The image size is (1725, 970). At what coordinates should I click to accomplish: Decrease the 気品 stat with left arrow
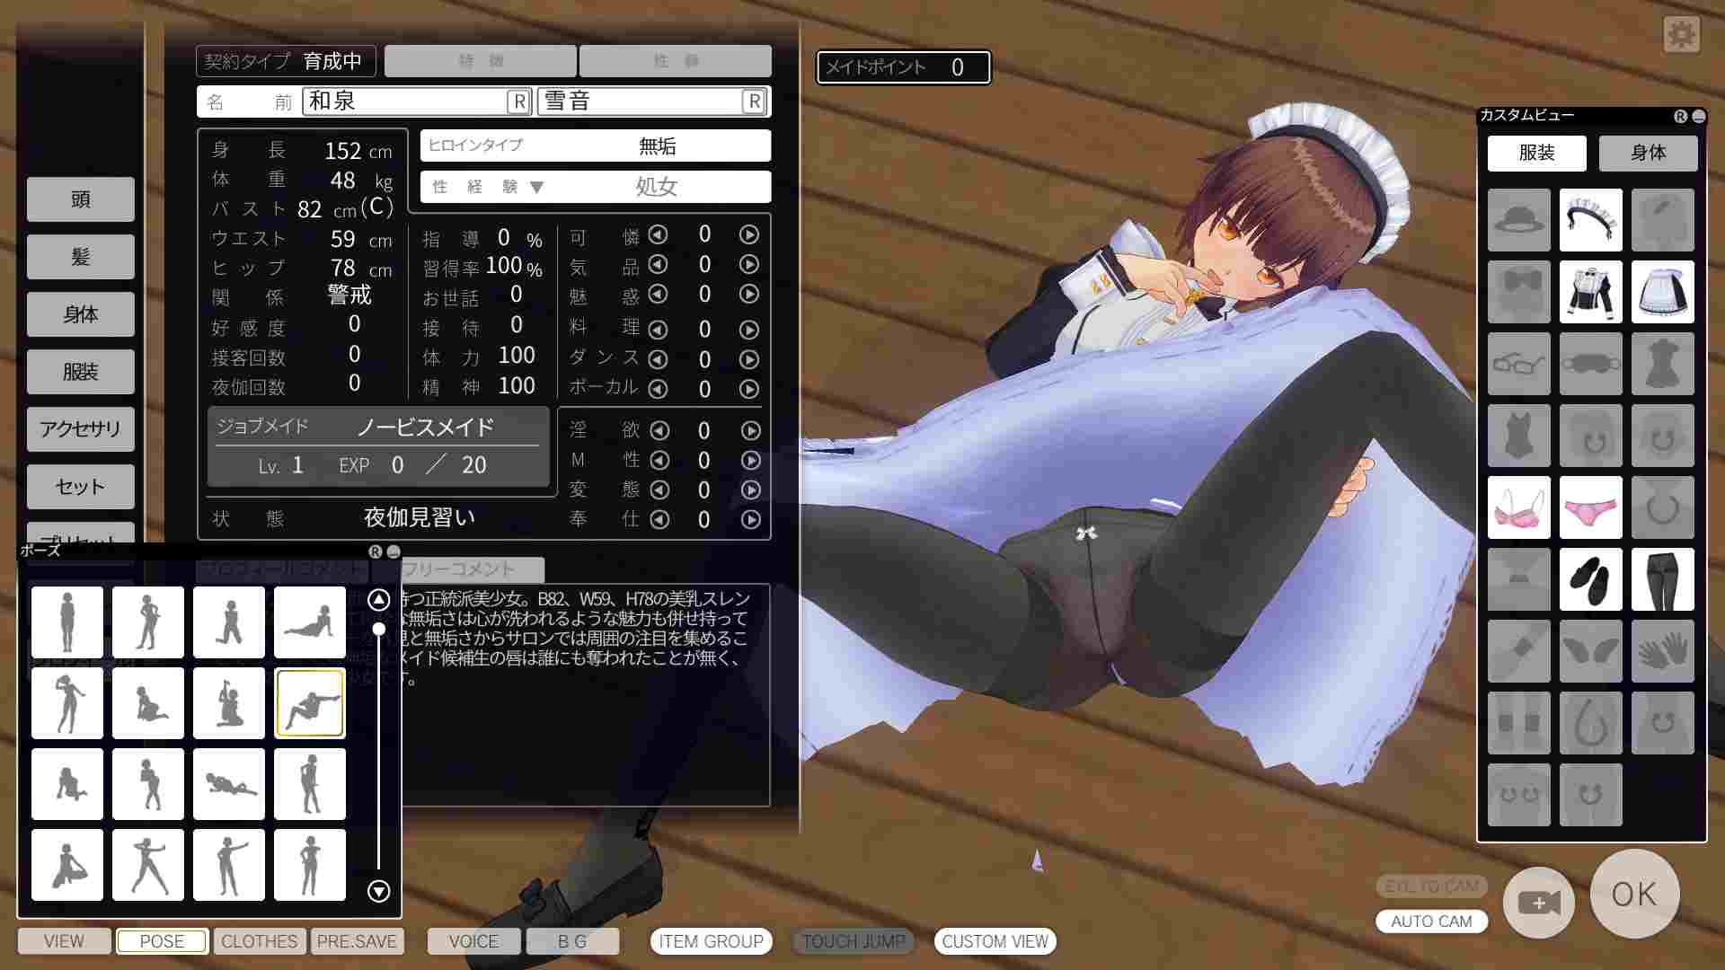tap(658, 264)
